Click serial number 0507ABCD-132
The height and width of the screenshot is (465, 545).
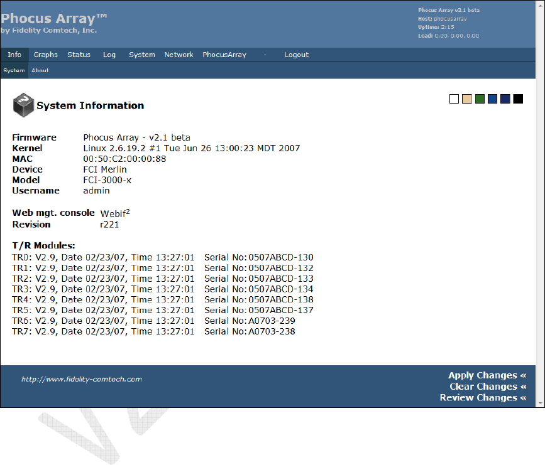tap(281, 268)
